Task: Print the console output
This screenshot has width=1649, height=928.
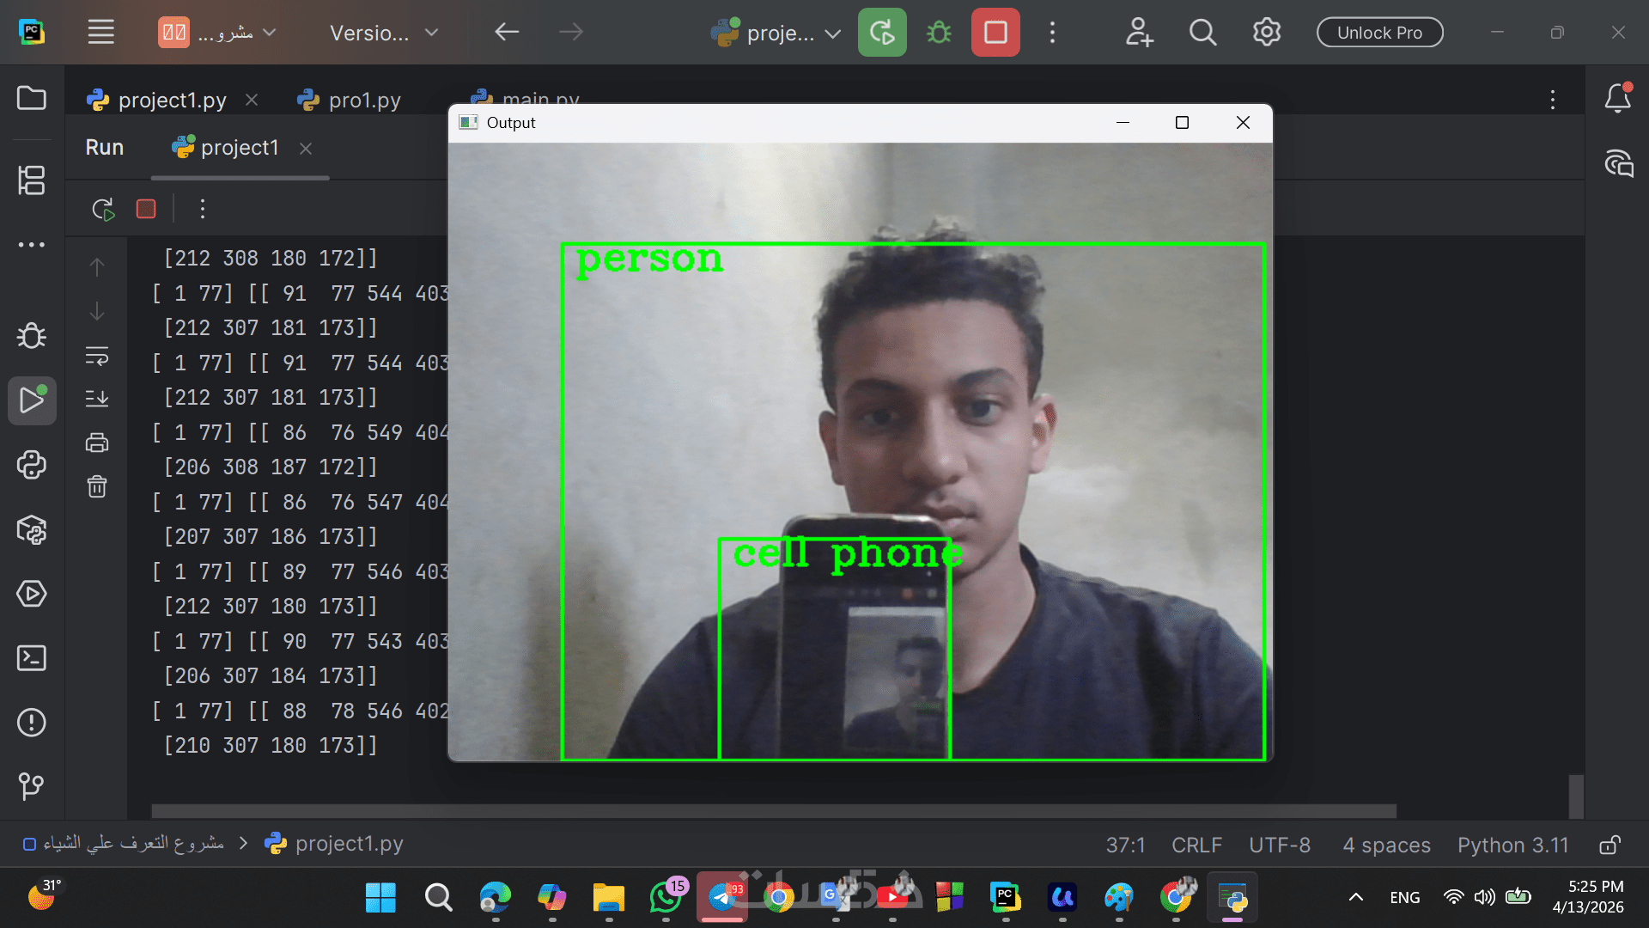Action: (x=97, y=443)
